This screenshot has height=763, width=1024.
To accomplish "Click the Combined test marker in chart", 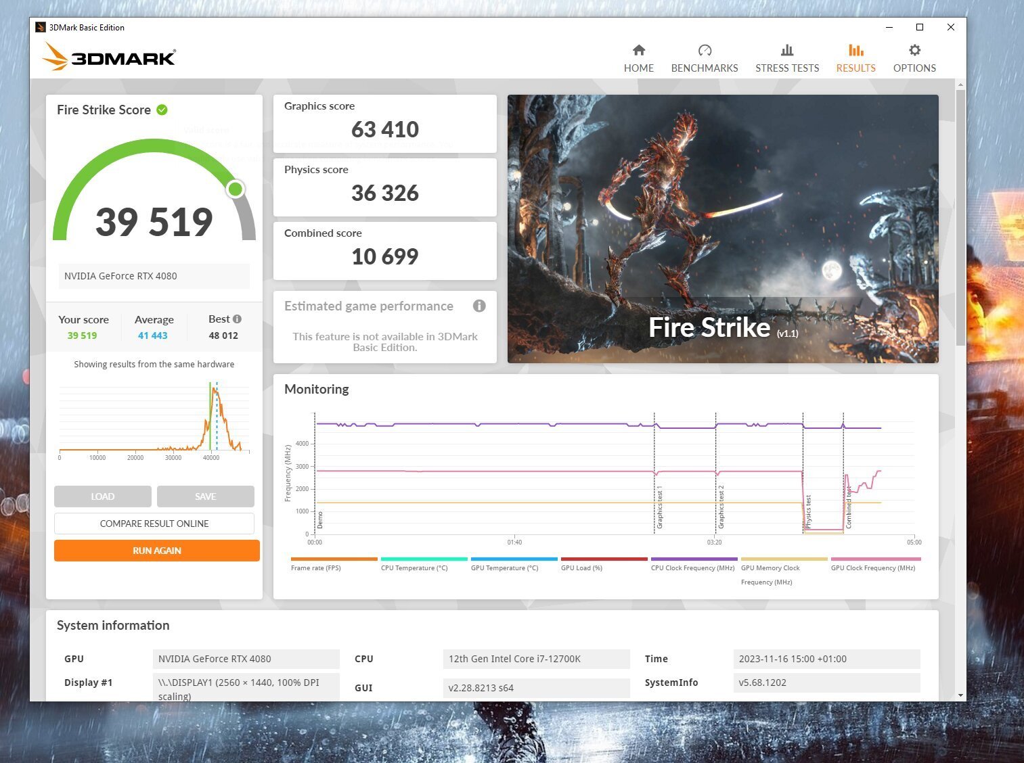I will click(x=849, y=509).
